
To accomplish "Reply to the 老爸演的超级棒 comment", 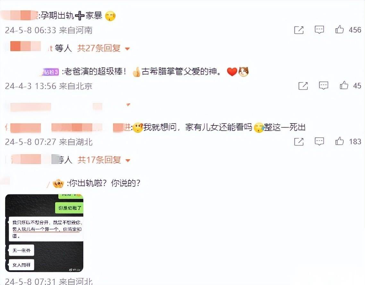I will click(x=324, y=86).
